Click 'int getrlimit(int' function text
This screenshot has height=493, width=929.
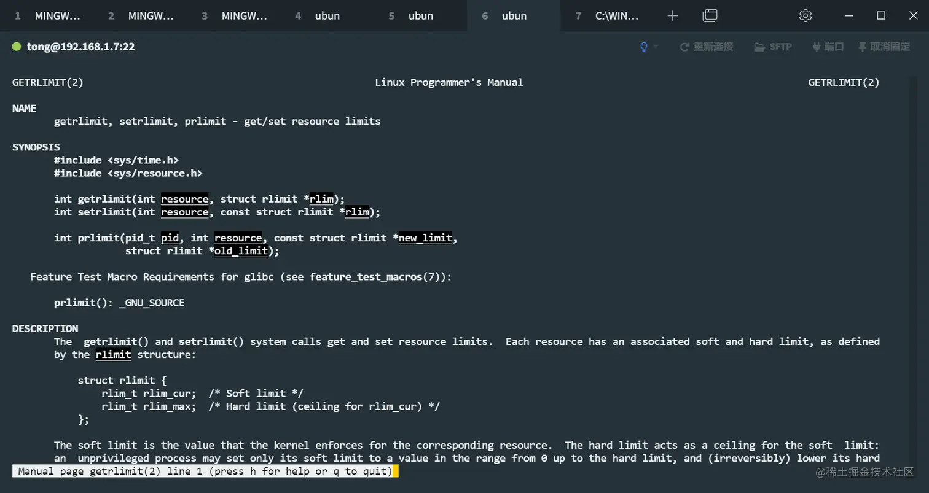(x=104, y=199)
